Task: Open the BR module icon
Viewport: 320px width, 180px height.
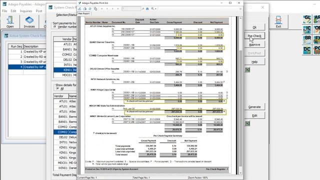Action: click(x=307, y=39)
